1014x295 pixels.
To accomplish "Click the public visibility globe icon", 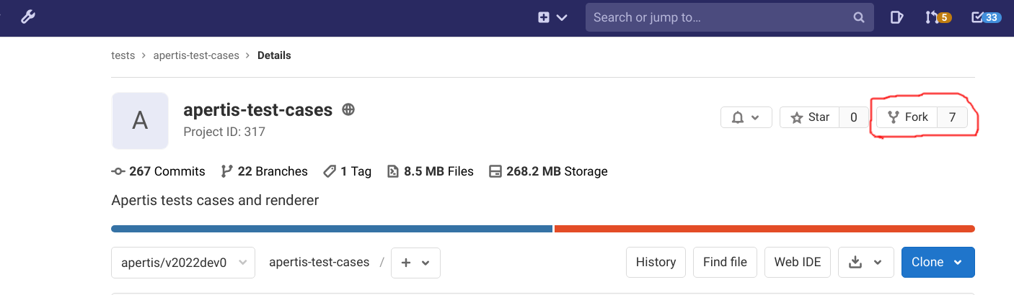I will pyautogui.click(x=348, y=110).
